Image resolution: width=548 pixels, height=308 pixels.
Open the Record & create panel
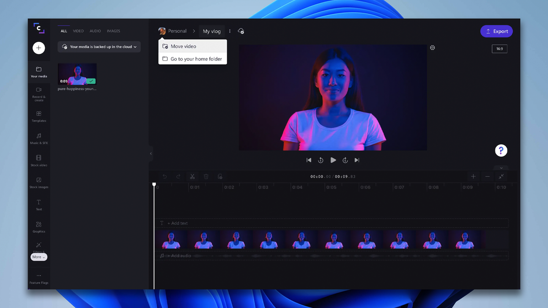point(39,94)
